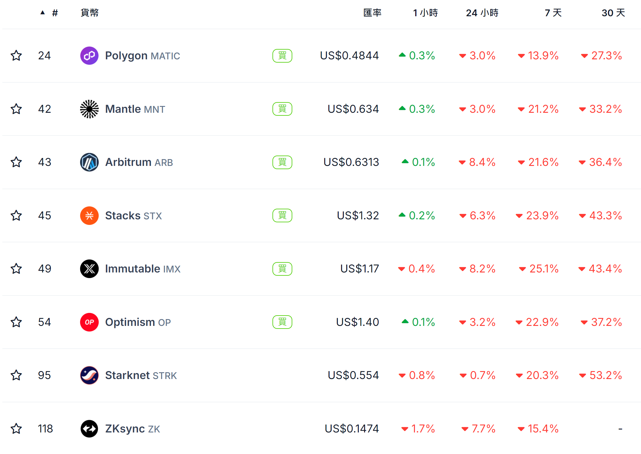The image size is (641, 454).
Task: Favorite Polygon with its star toggle
Action: (x=16, y=55)
